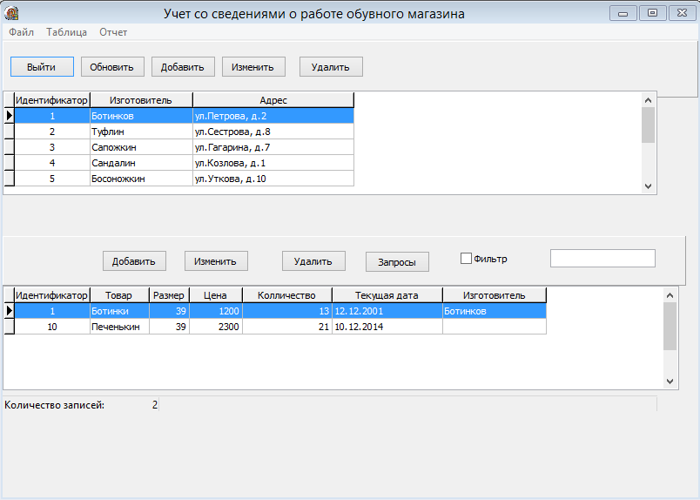Click the lower Добавить button for goods
This screenshot has width=700, height=500.
[134, 261]
